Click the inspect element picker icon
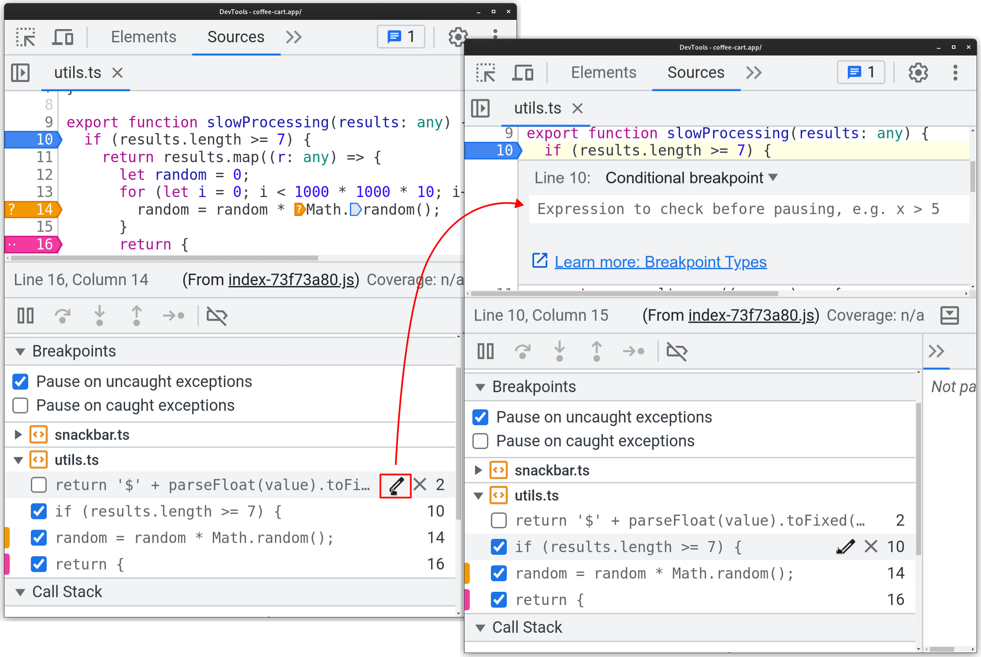The image size is (981, 657). (27, 37)
